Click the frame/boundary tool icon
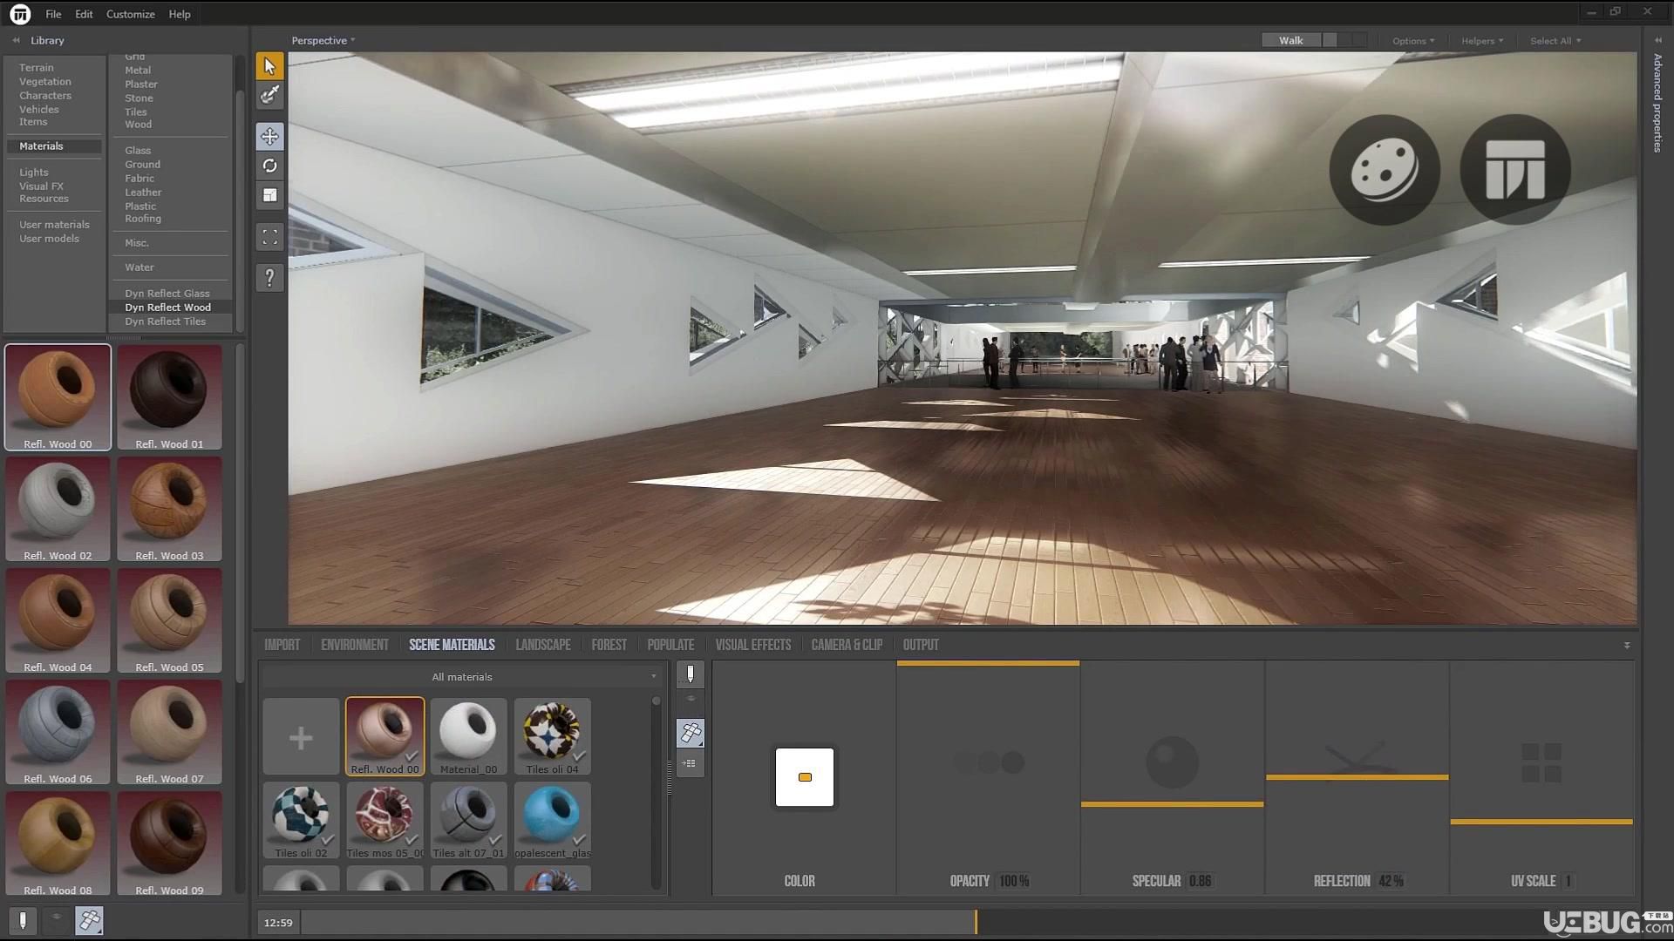Viewport: 1674px width, 941px height. pyautogui.click(x=269, y=237)
